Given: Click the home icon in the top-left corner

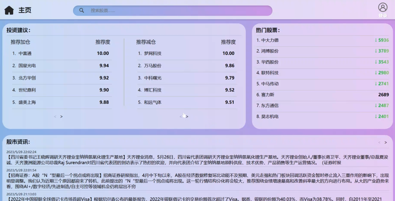Looking at the screenshot, I should point(9,10).
